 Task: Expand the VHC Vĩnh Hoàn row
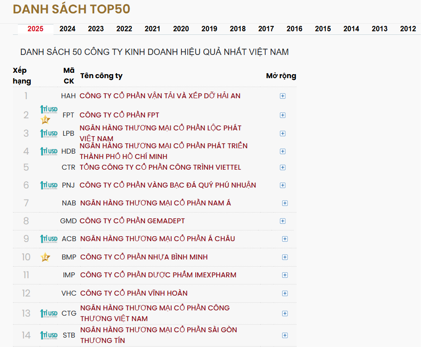point(285,293)
